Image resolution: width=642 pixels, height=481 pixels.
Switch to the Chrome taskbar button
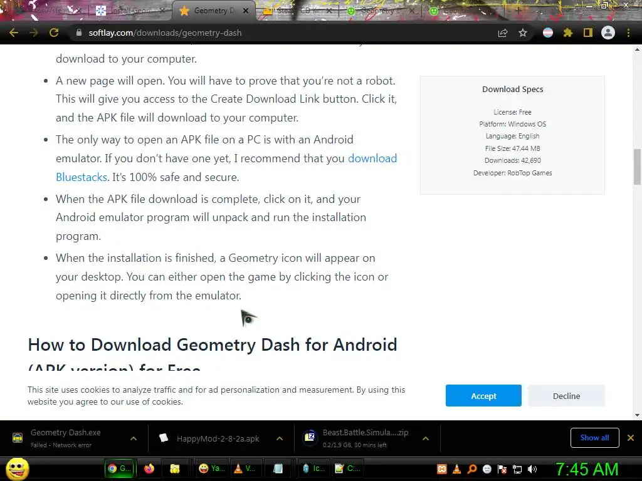(x=120, y=468)
